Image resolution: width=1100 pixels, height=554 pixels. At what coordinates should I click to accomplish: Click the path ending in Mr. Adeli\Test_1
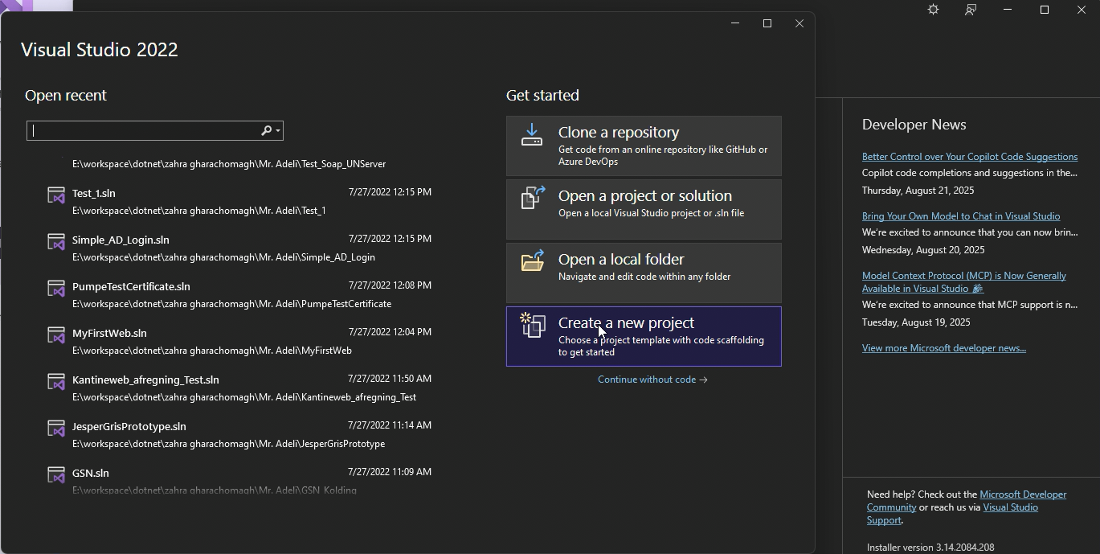[199, 211]
